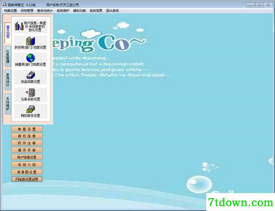Click the 网络版设置说明 button

(x=27, y=179)
